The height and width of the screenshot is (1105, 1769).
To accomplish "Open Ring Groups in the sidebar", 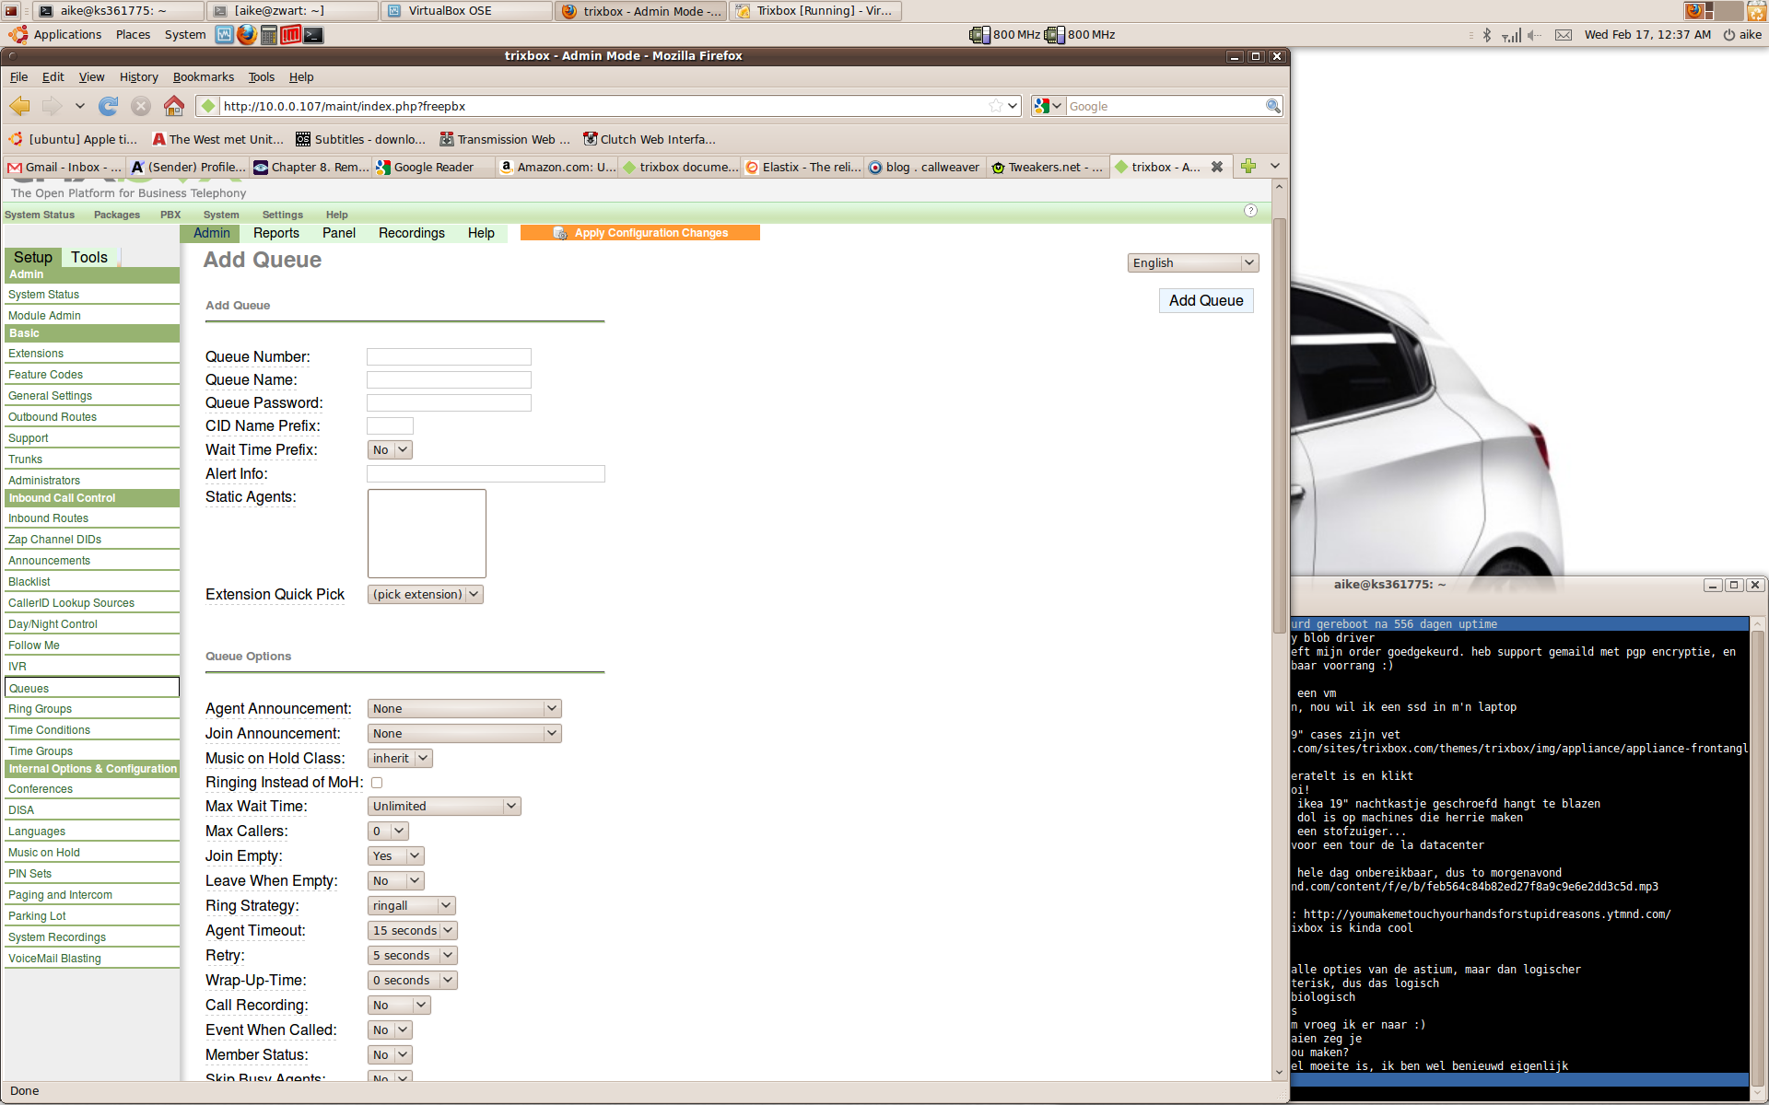I will [40, 709].
